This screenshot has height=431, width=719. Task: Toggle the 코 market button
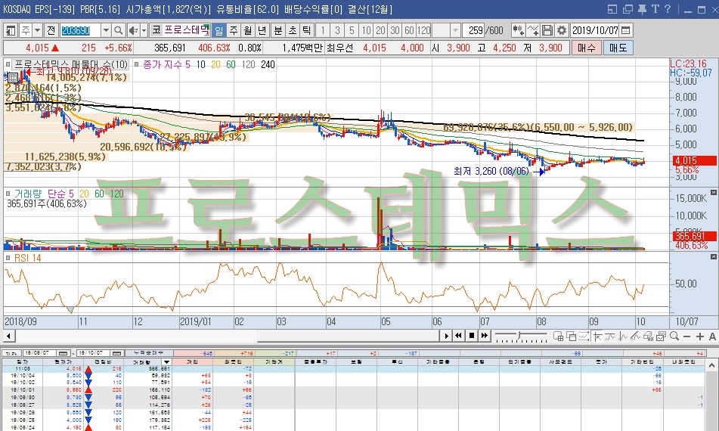pyautogui.click(x=157, y=31)
